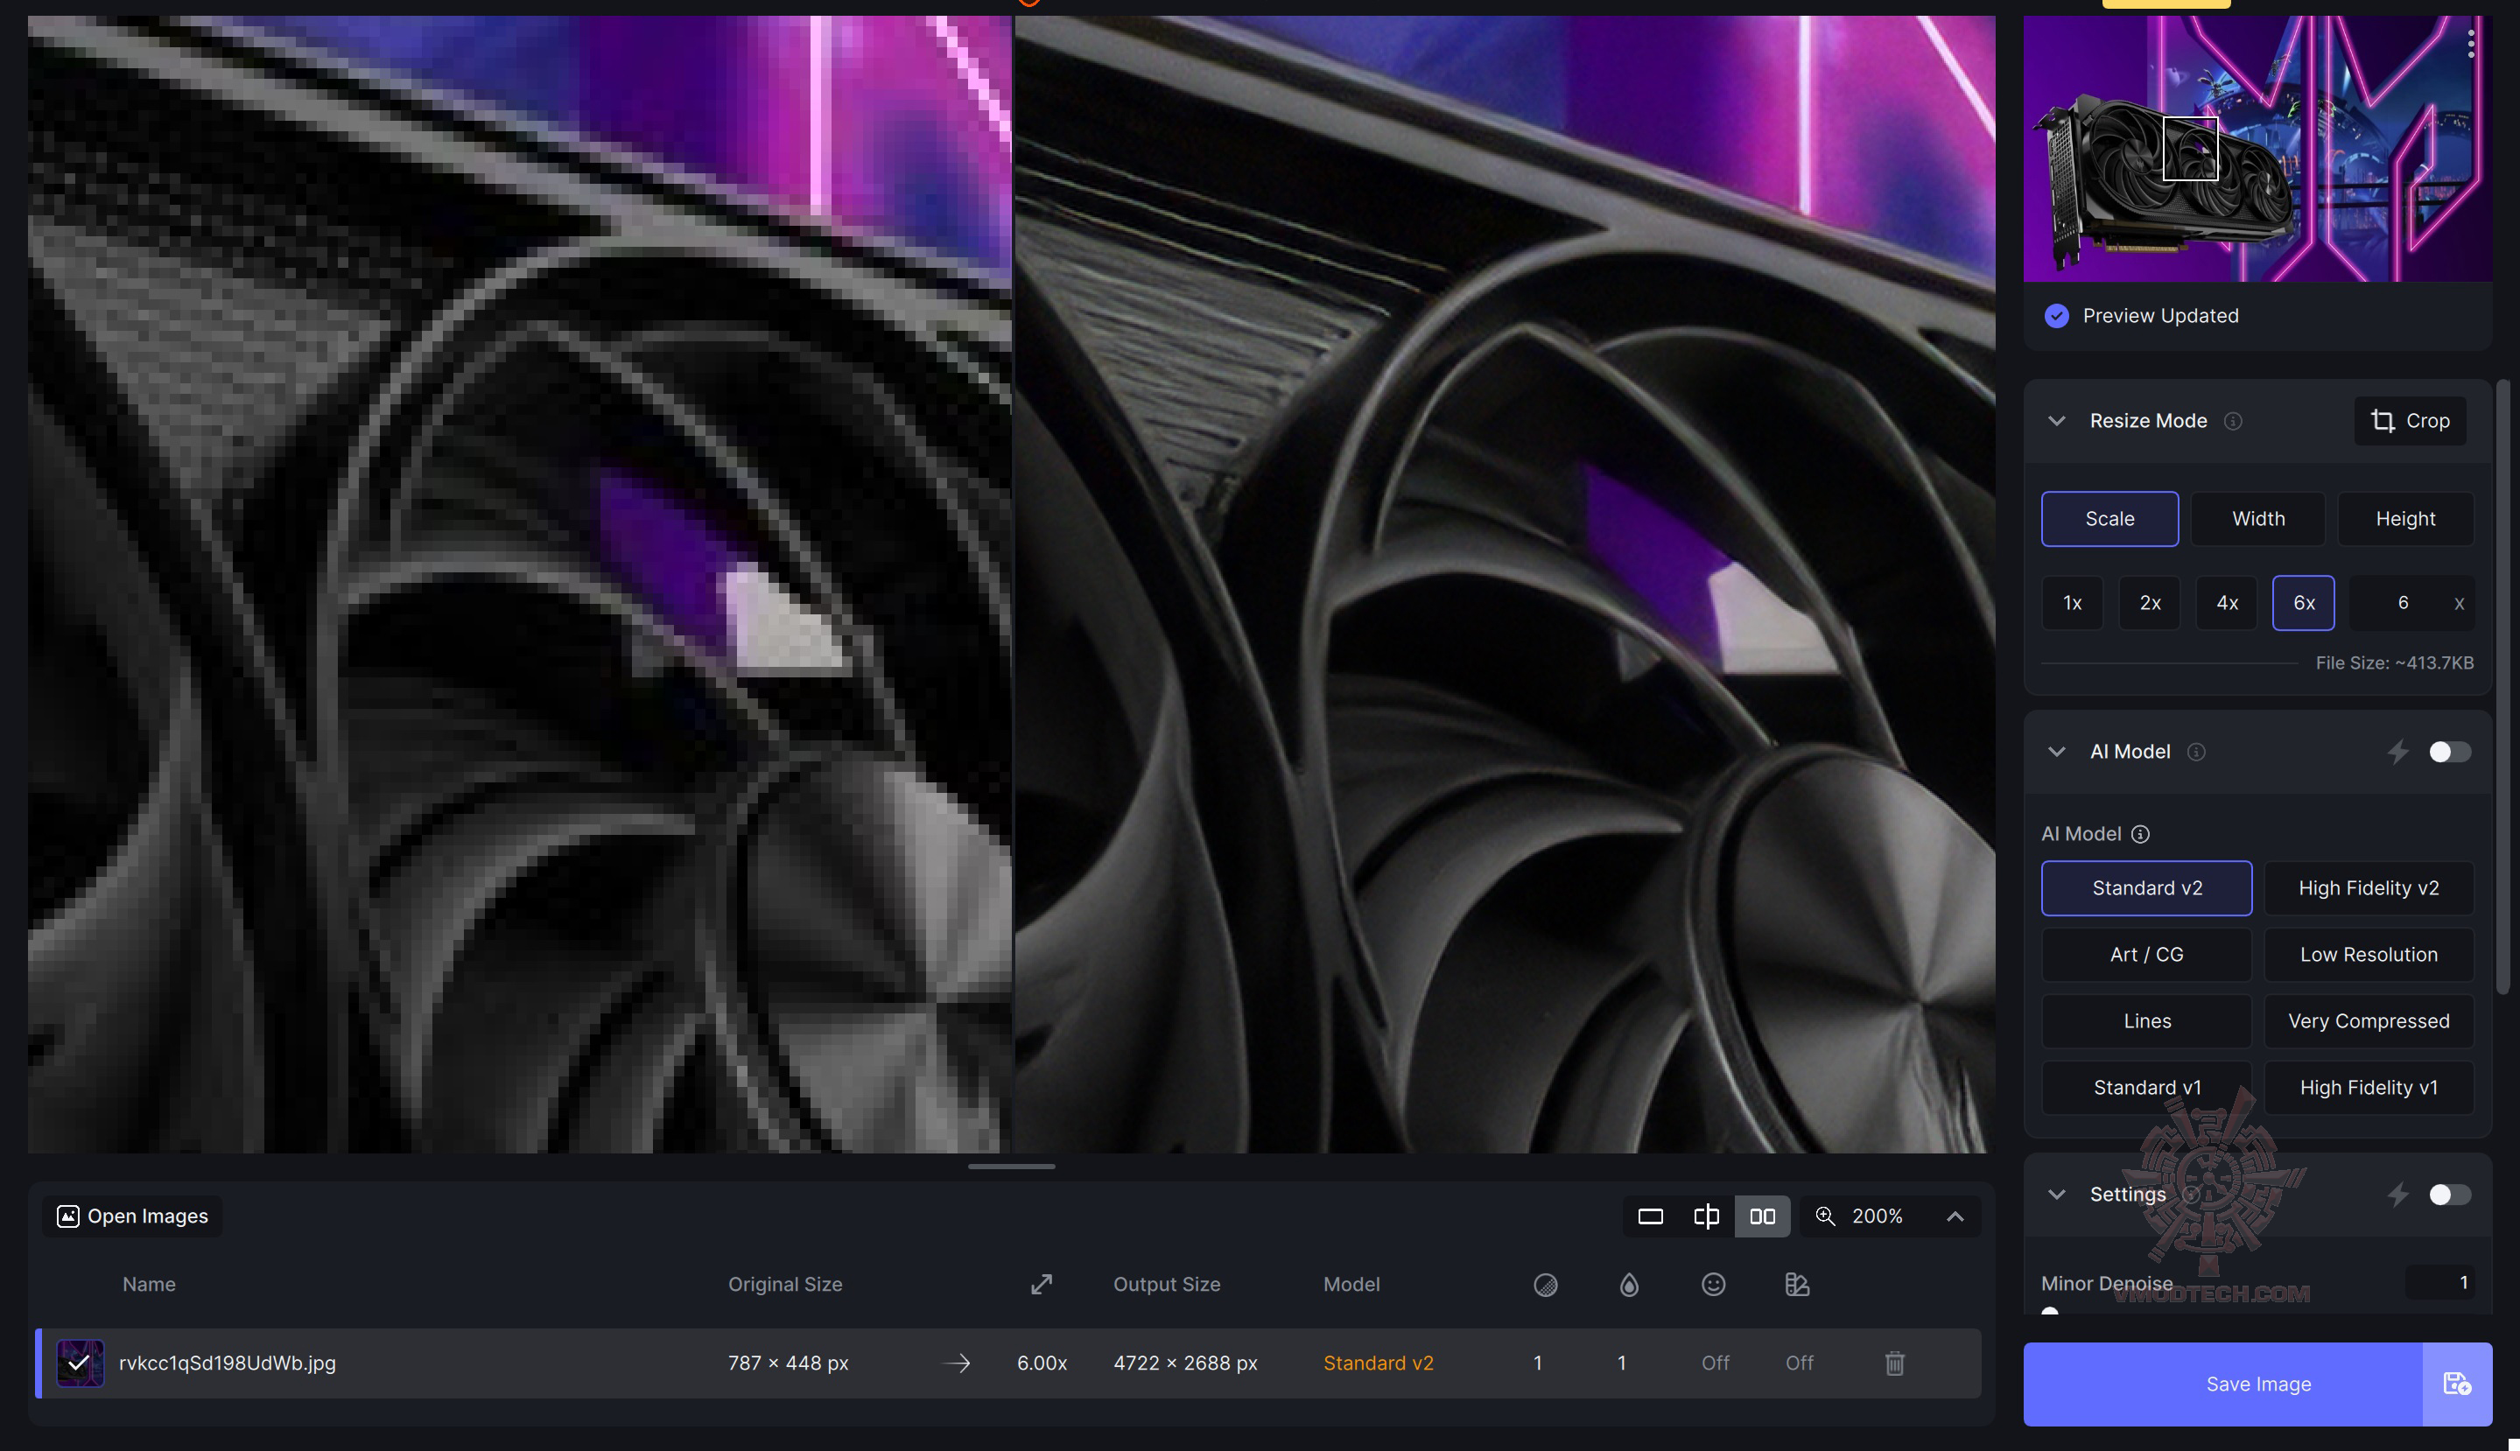Select the High Fidelity v2 model
The height and width of the screenshot is (1451, 2520).
pyautogui.click(x=2368, y=887)
